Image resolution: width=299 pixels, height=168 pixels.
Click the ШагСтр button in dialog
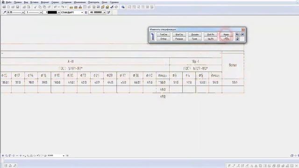pyautogui.click(x=179, y=35)
